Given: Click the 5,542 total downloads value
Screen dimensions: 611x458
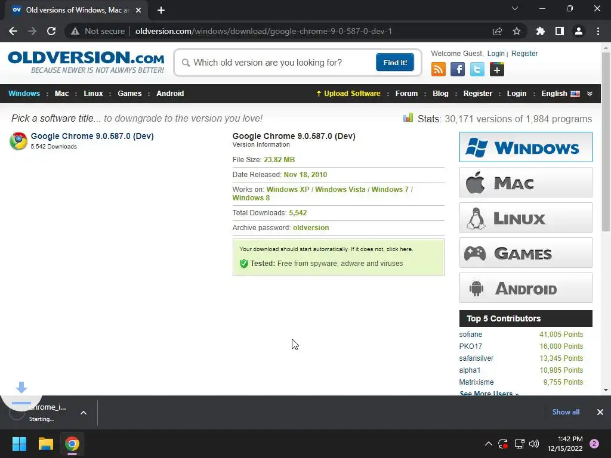Looking at the screenshot, I should 298,213.
